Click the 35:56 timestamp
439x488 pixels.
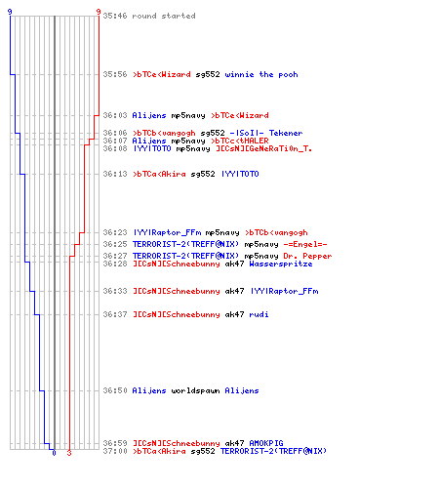115,74
